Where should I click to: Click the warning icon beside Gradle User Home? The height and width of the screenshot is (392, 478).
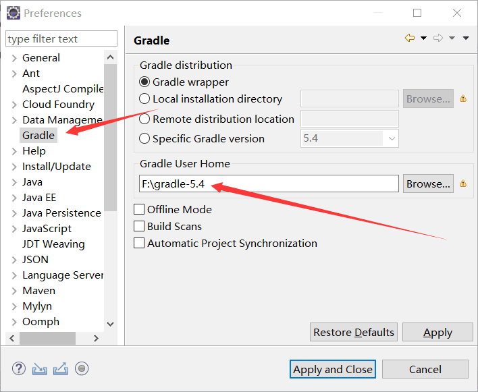[x=463, y=184]
